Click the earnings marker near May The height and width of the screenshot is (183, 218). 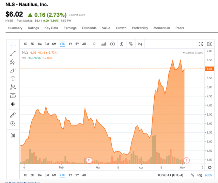coord(187,160)
